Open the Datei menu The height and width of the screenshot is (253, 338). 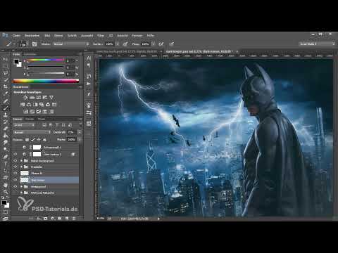[16, 35]
